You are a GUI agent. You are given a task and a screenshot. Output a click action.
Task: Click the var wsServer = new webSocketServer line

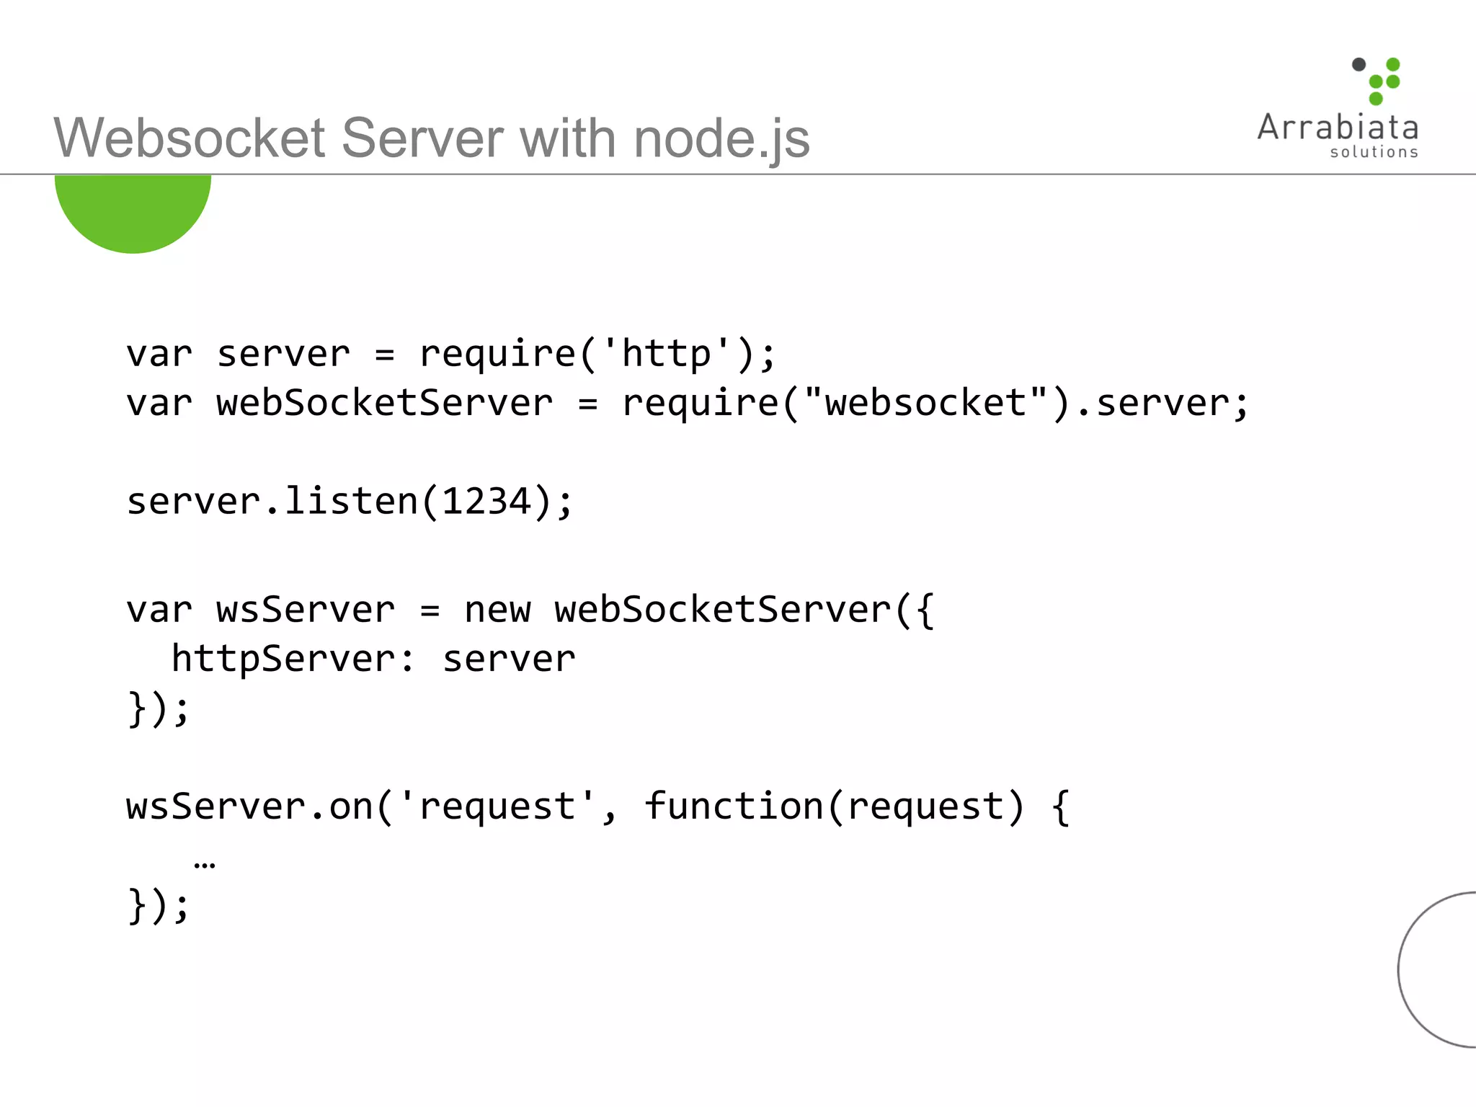[x=530, y=610]
